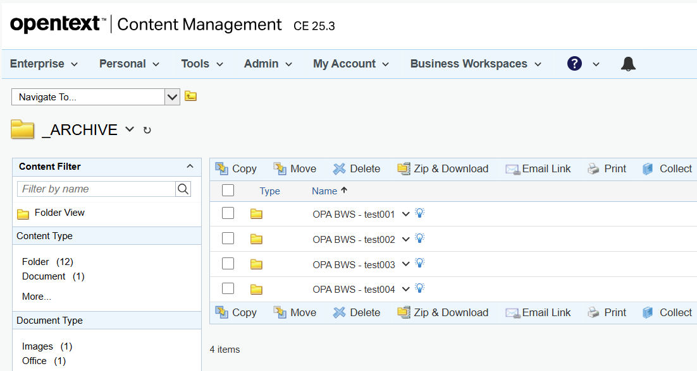Click the top toolbar Delete icon

(x=339, y=168)
